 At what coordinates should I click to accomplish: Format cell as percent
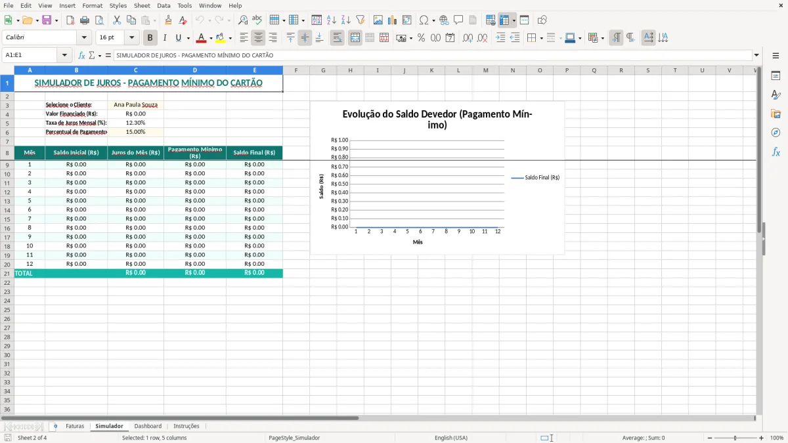tap(422, 38)
